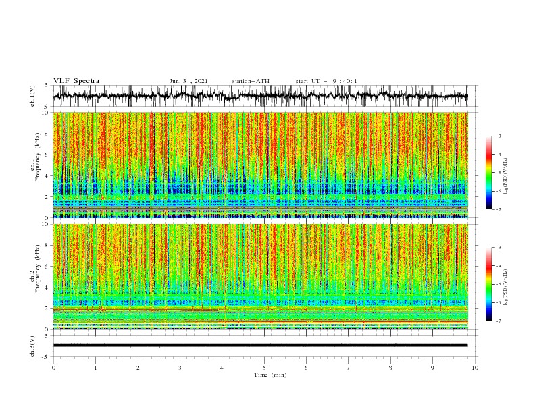Click the x-axis tick label "2"
Screen dimensions: 535x413
(x=138, y=368)
